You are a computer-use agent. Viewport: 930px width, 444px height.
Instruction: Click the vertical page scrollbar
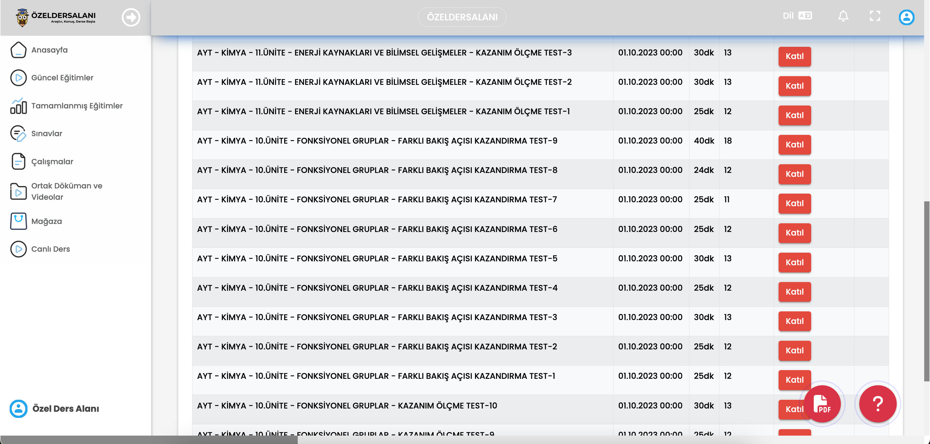click(x=926, y=291)
